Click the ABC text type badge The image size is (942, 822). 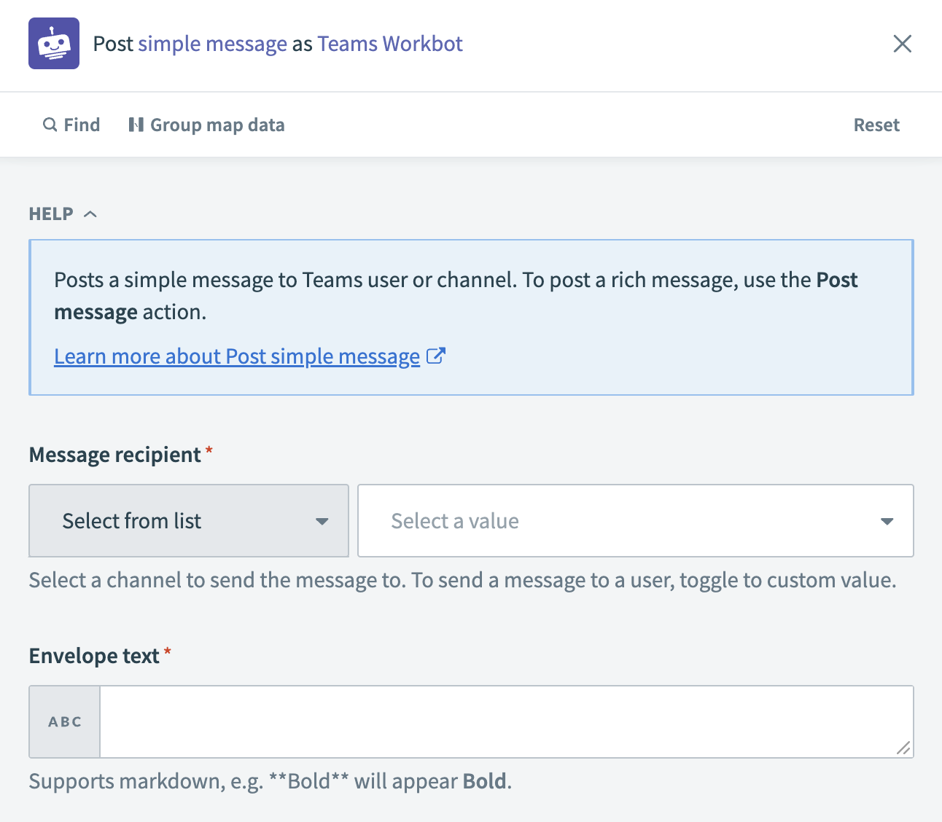[x=65, y=721]
